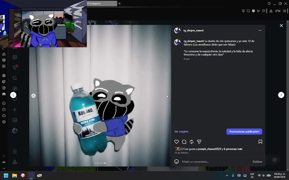289x180 pixels.
Task: Open joseph_chavez5523 profile from likes line
Action: pos(209,149)
